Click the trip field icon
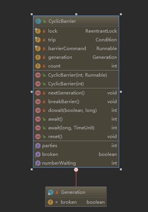The height and width of the screenshot is (212, 148). (38, 40)
